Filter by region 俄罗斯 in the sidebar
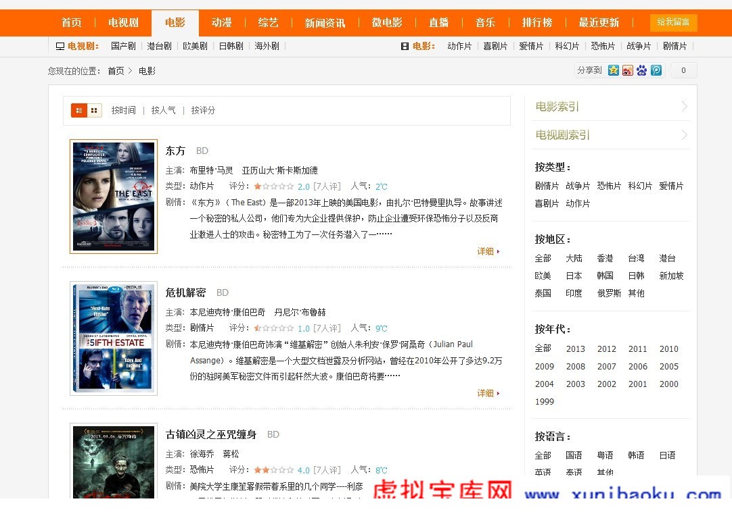The image size is (732, 514). (610, 293)
